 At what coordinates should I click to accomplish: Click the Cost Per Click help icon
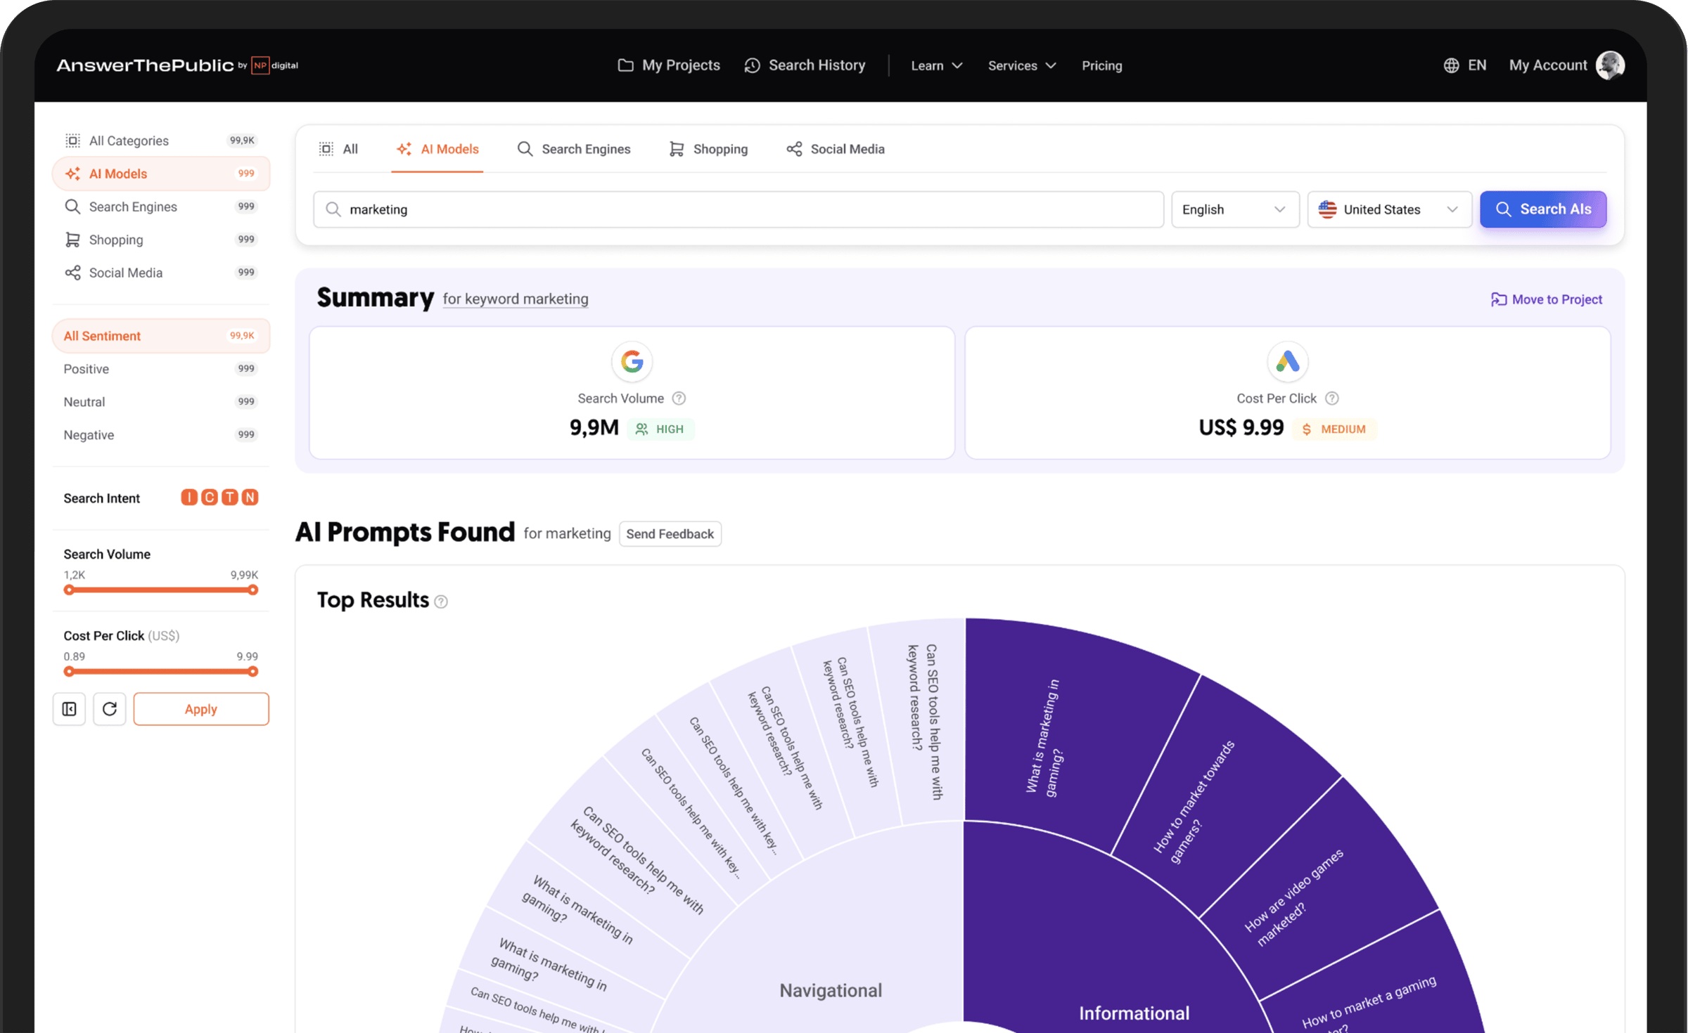pos(1331,398)
